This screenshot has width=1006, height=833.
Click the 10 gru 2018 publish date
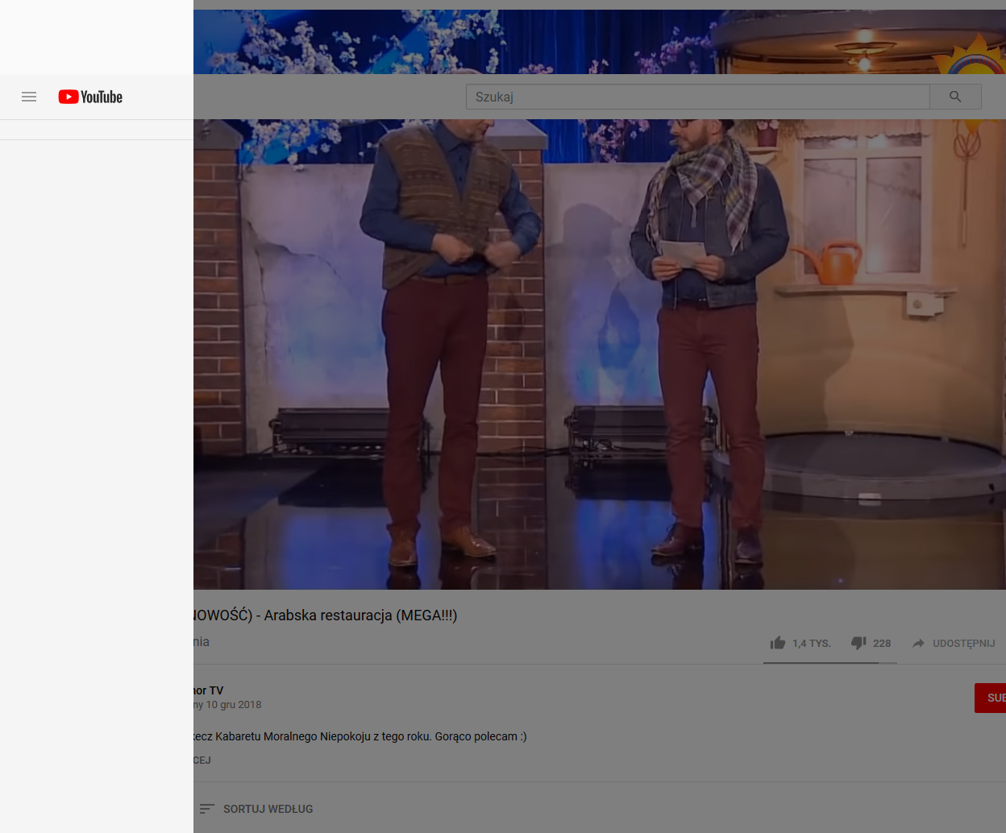coord(234,705)
